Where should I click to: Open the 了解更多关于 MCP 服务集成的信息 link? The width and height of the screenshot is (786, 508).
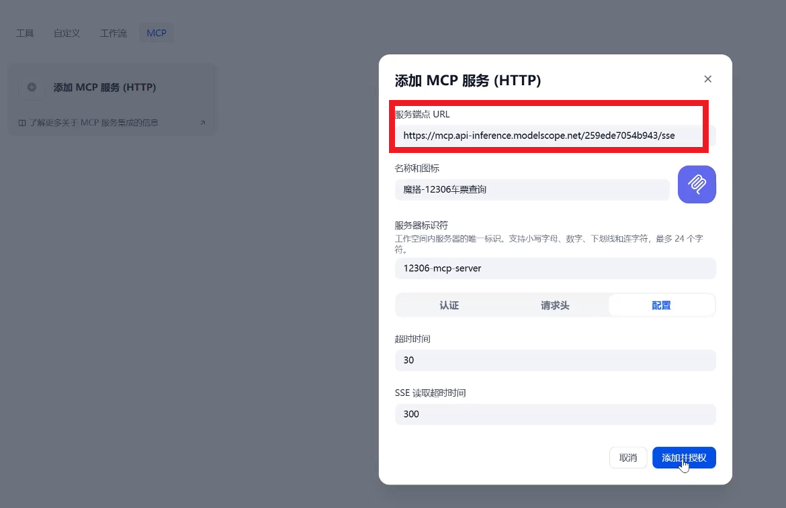coord(94,123)
